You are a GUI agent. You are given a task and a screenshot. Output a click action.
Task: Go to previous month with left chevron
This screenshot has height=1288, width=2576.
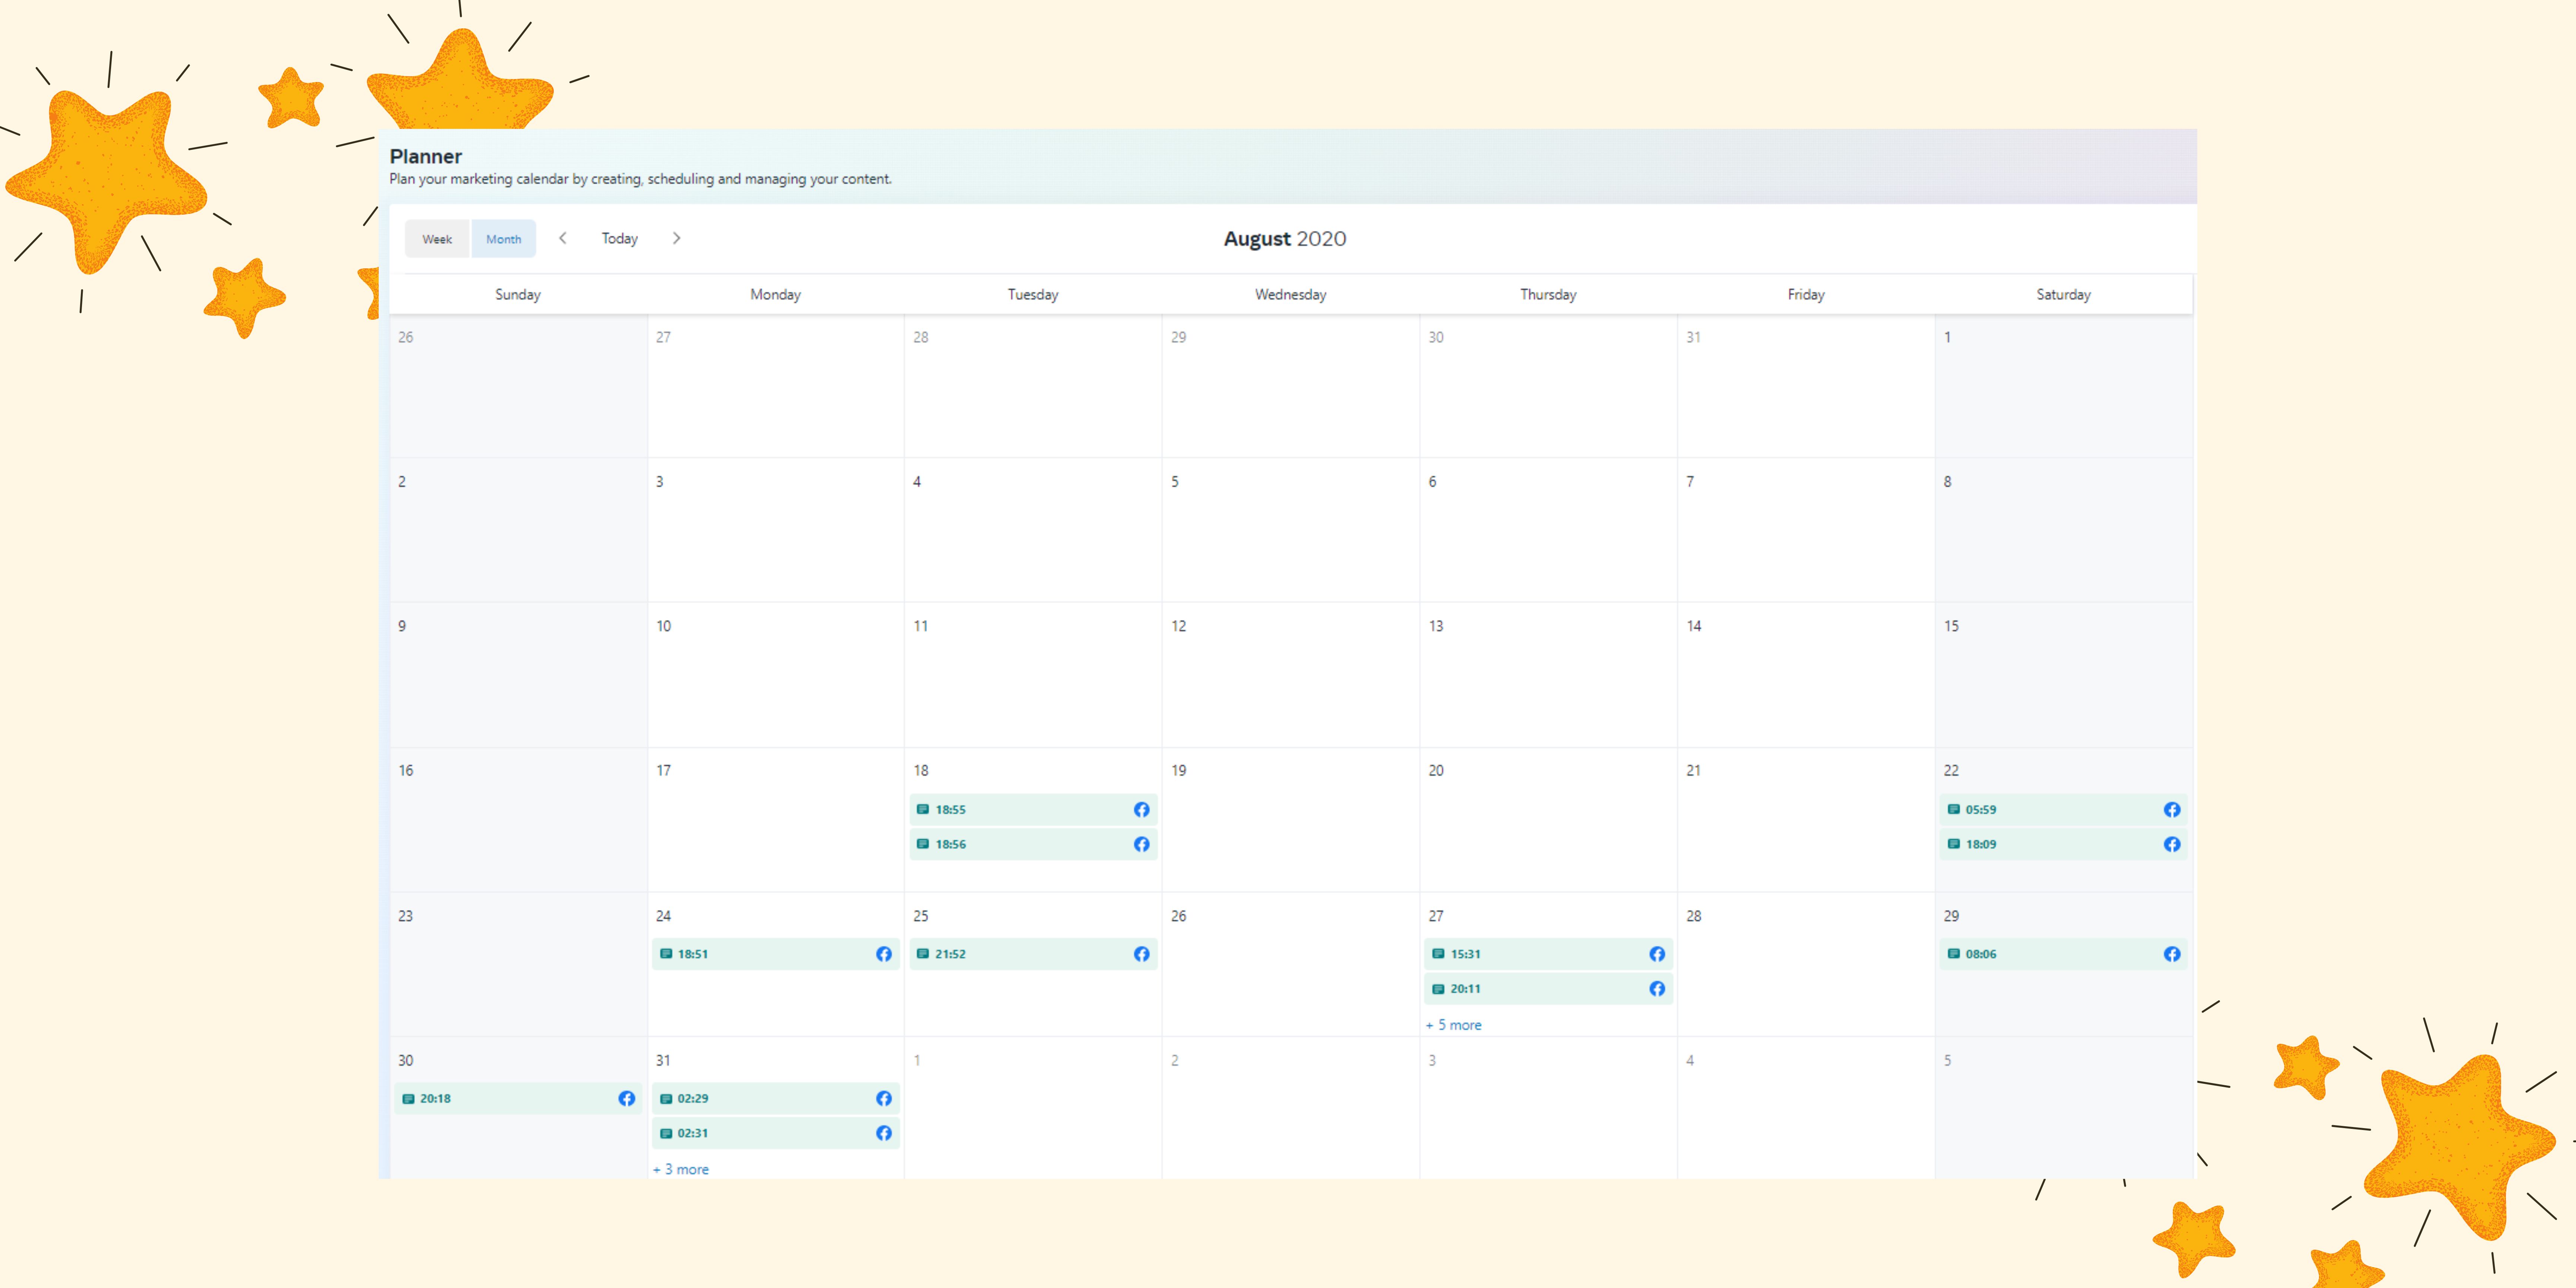(563, 238)
